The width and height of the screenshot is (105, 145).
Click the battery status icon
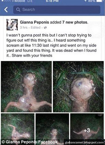click(x=99, y=1)
